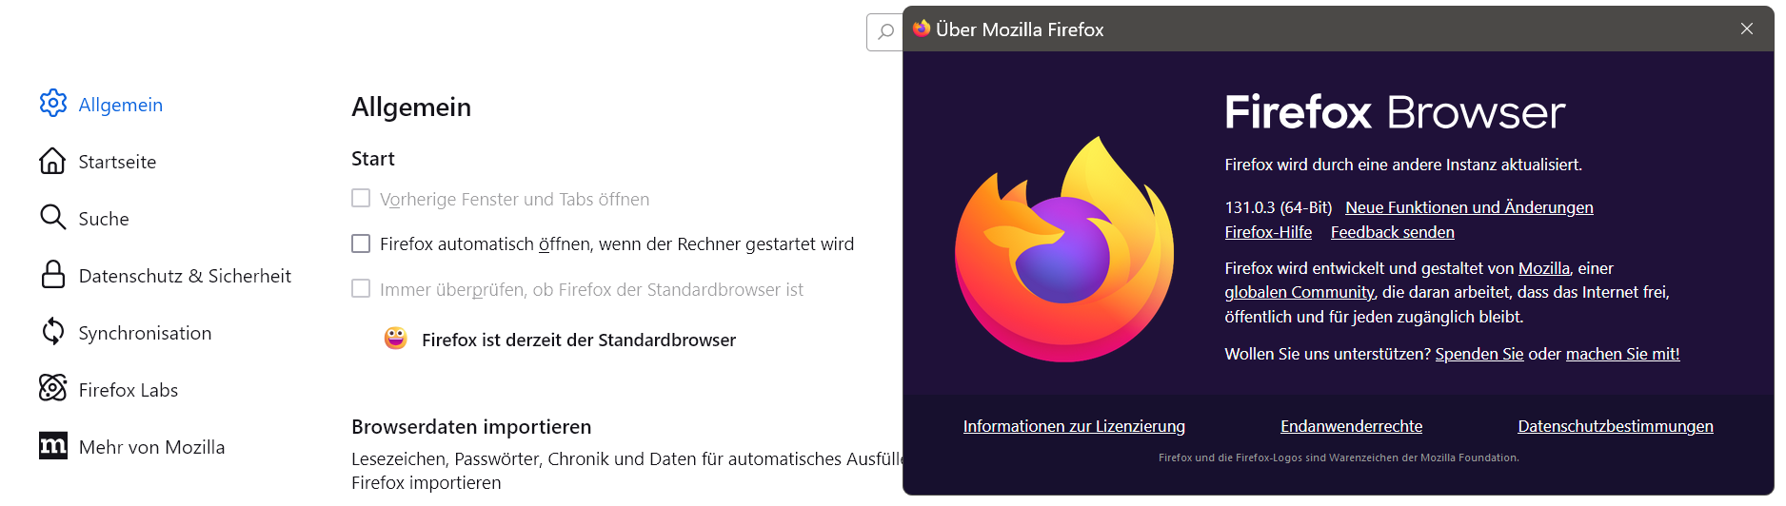Enable Firefox automatisch öffnen checkbox
This screenshot has width=1786, height=506.
pyautogui.click(x=361, y=243)
